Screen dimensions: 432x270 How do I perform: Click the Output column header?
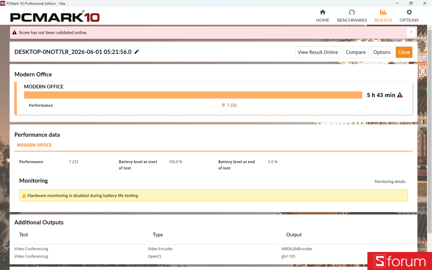coord(294,235)
